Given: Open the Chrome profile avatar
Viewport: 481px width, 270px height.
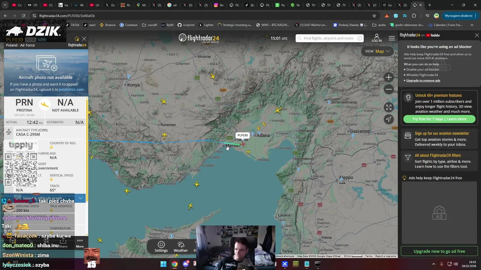Looking at the screenshot, I should 436,16.
